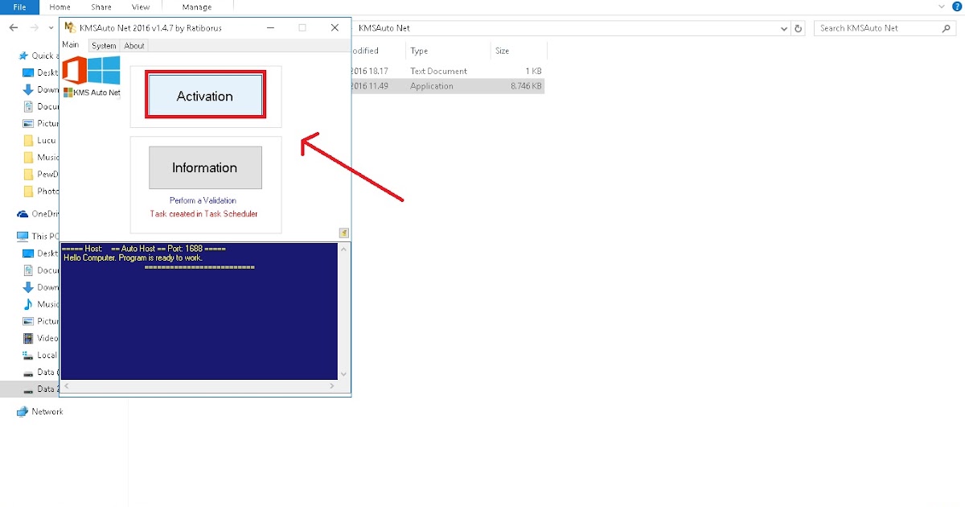Select the Application file row
Screen dimensions: 965x507
(448, 86)
